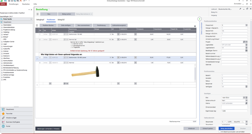Enable mit Abschluss drucken und schließen checkbox

(x=220, y=132)
